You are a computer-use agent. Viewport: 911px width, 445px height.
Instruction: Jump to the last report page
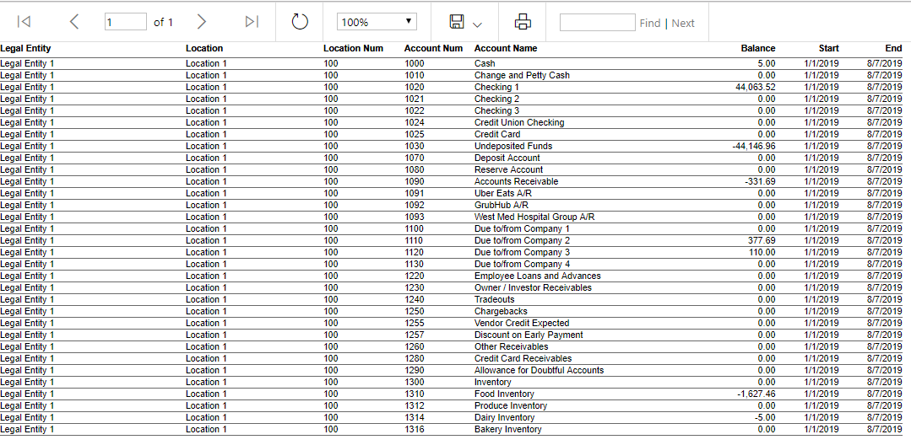click(x=252, y=22)
